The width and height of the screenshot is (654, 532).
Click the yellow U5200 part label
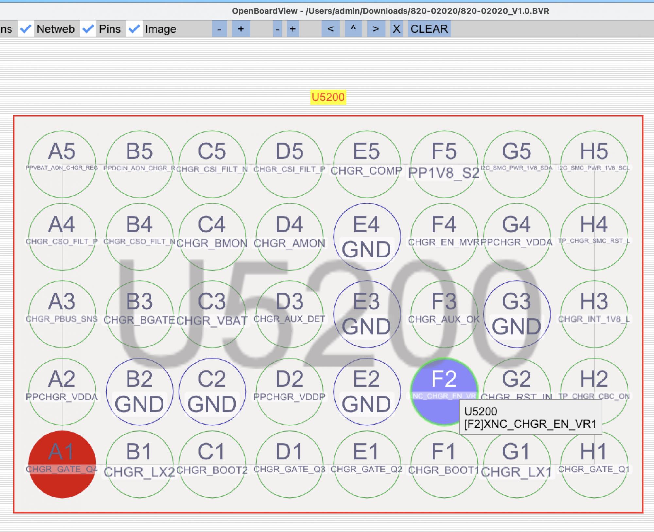point(328,97)
